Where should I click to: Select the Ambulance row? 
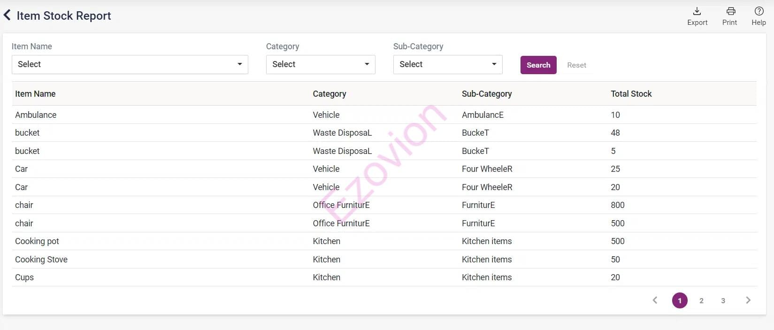(x=36, y=115)
